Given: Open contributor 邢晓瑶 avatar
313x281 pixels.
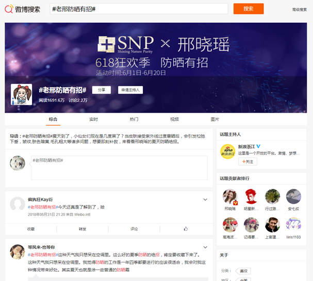Looking at the screenshot, I should click(230, 197).
